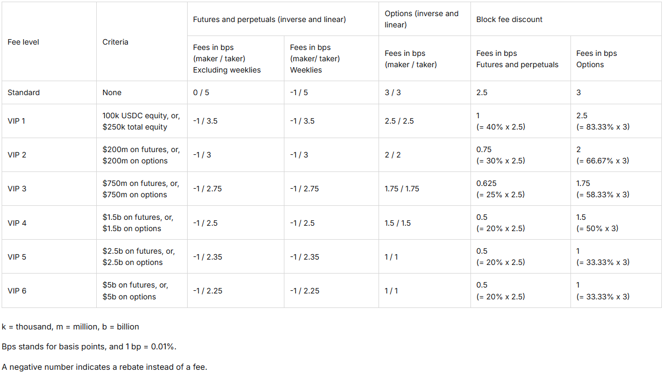Select the "0.625 (= 25% x 2.5)" cell
This screenshot has width=664, height=373.
pyautogui.click(x=501, y=189)
